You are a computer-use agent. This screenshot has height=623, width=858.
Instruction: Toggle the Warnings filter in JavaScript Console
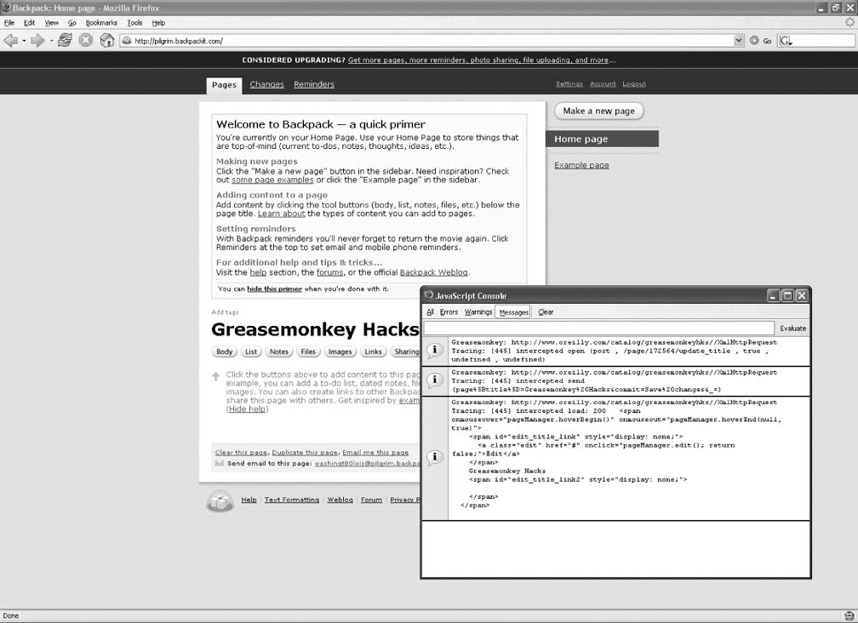(x=478, y=312)
